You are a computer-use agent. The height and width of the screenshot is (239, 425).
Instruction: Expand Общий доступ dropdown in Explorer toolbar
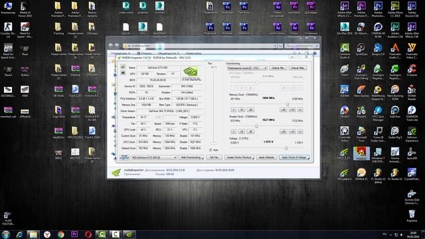pyautogui.click(x=169, y=53)
